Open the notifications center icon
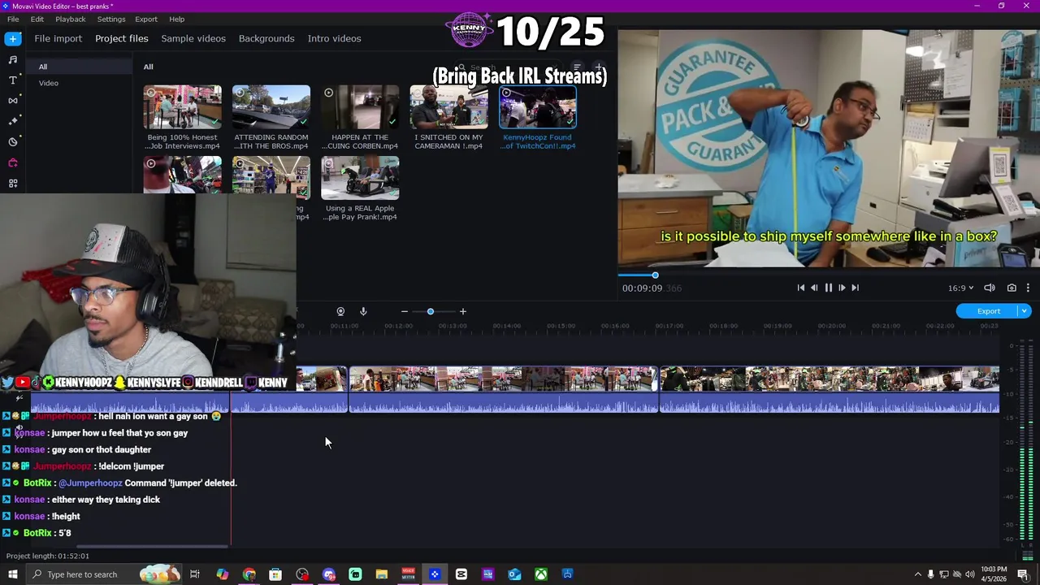Viewport: 1040px width, 585px height. click(1024, 574)
